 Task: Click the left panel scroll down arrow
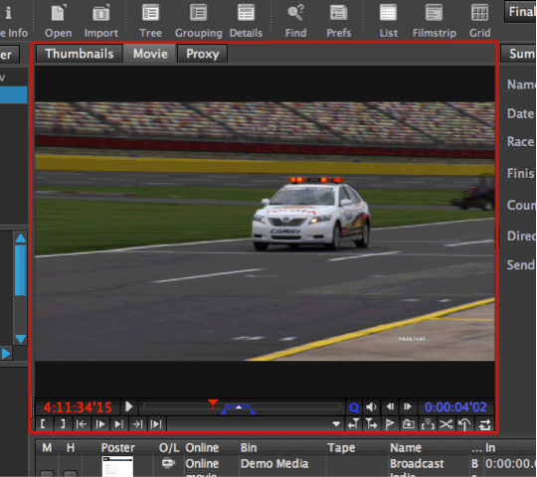21,339
